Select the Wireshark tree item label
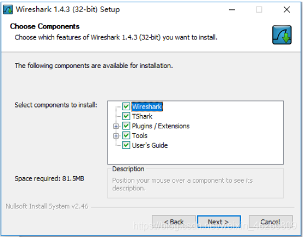 (147, 106)
